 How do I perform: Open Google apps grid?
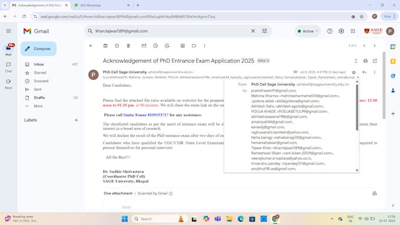[353, 31]
